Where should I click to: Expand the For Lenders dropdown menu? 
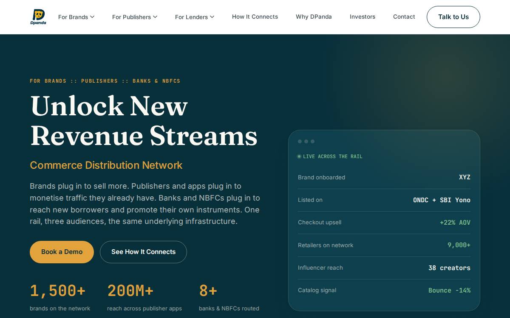pos(195,17)
